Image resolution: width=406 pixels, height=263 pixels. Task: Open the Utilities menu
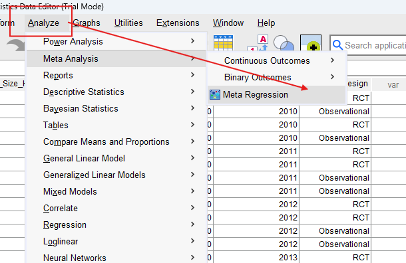click(128, 23)
